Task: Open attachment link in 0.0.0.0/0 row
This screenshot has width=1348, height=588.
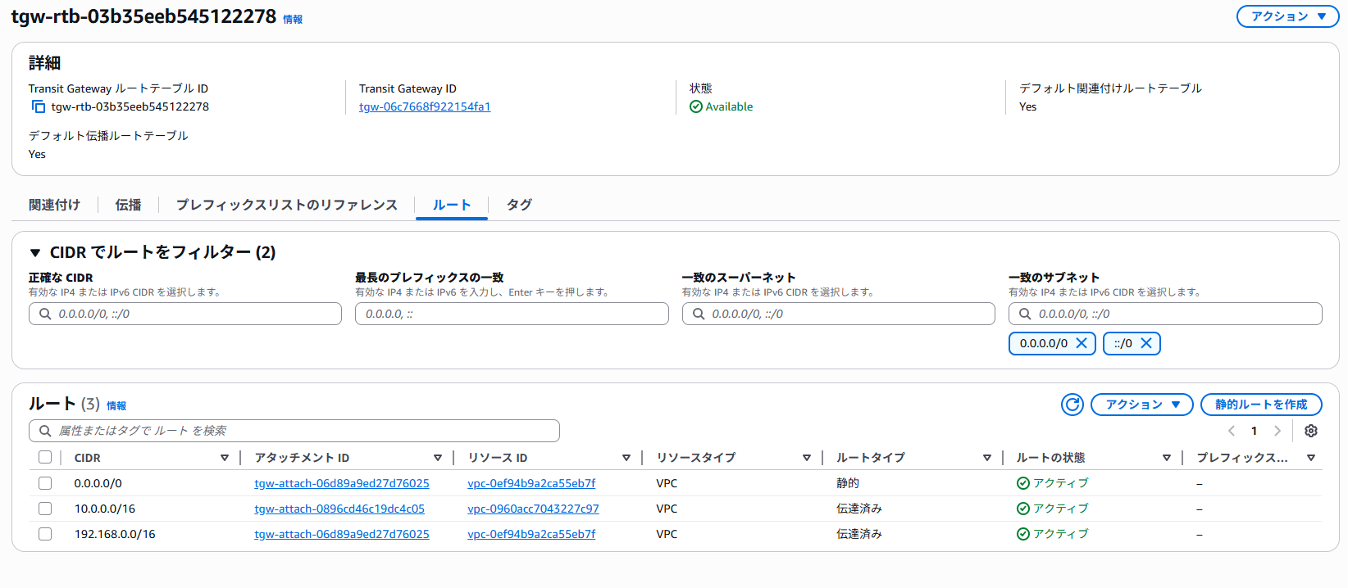Action: click(x=342, y=483)
